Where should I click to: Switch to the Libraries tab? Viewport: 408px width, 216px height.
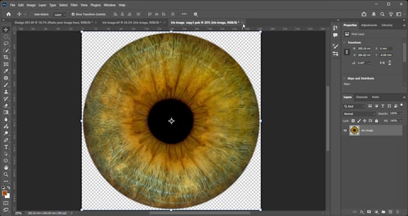[387, 25]
